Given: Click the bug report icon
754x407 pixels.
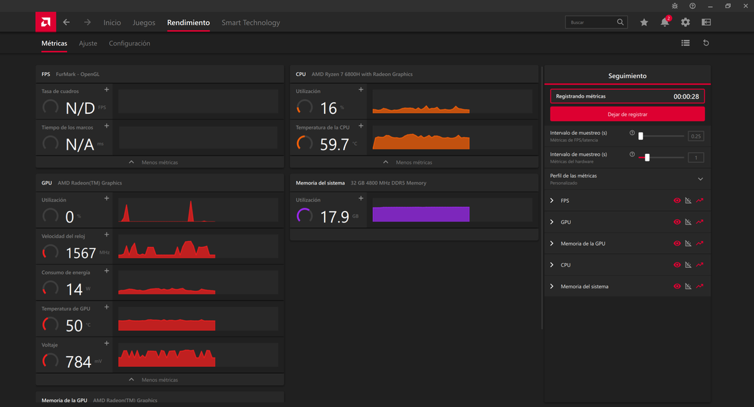Looking at the screenshot, I should pyautogui.click(x=674, y=5).
